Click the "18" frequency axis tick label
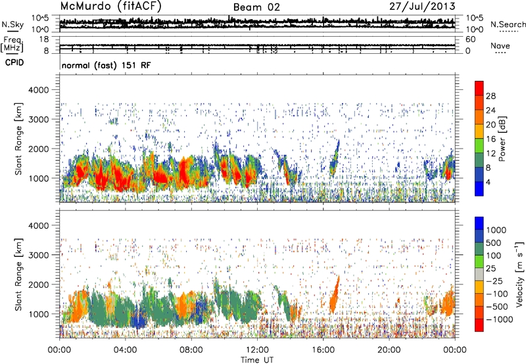 (44, 39)
